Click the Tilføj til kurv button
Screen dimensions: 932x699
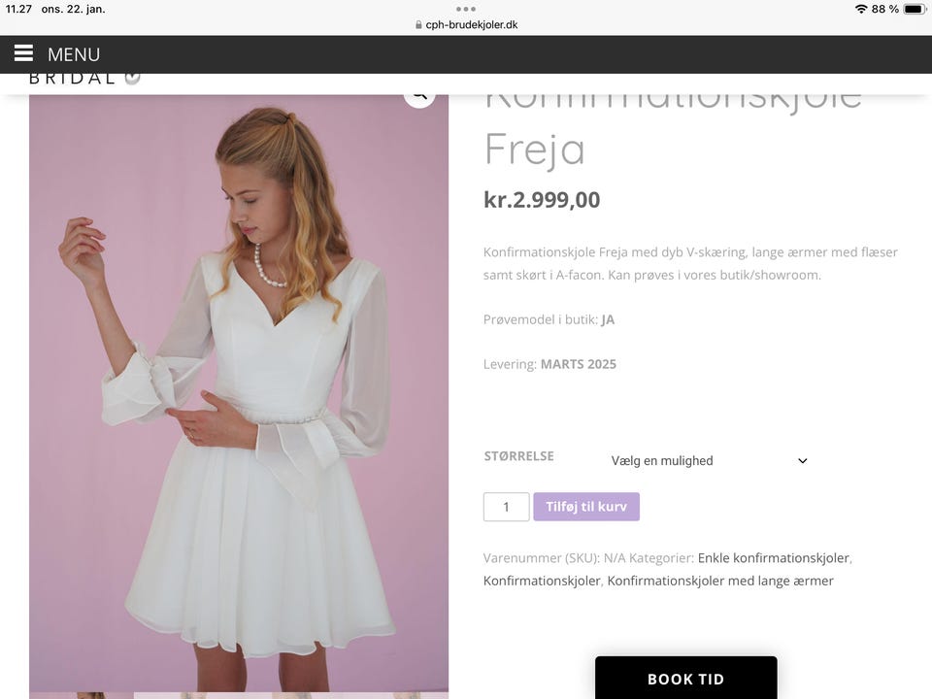click(586, 507)
